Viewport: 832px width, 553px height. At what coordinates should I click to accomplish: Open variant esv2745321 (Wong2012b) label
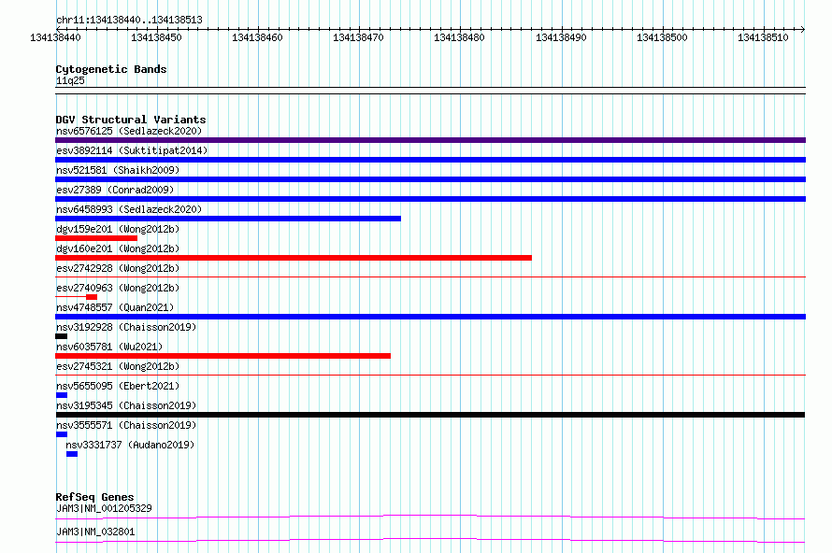(x=118, y=366)
